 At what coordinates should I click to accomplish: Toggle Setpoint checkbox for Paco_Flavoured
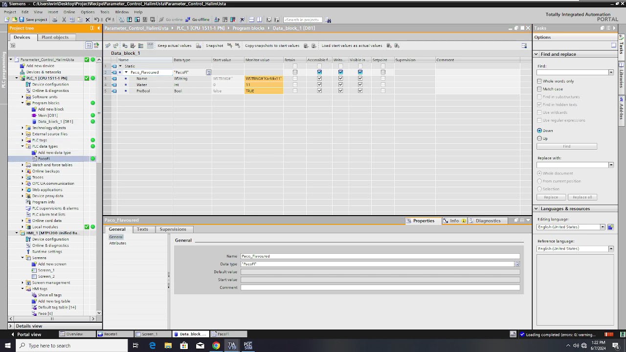(383, 72)
